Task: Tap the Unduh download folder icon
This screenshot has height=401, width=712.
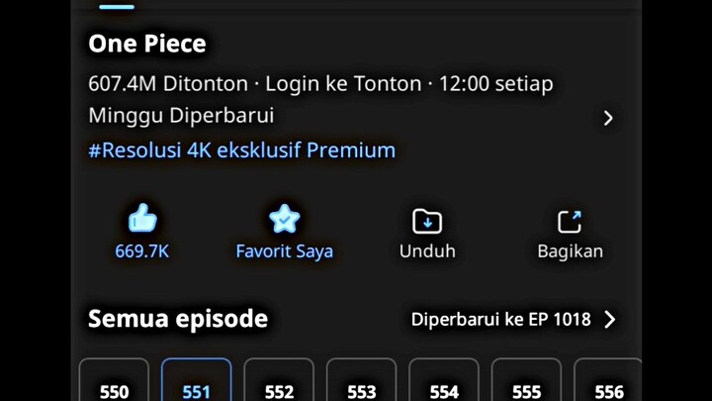Action: click(x=427, y=222)
